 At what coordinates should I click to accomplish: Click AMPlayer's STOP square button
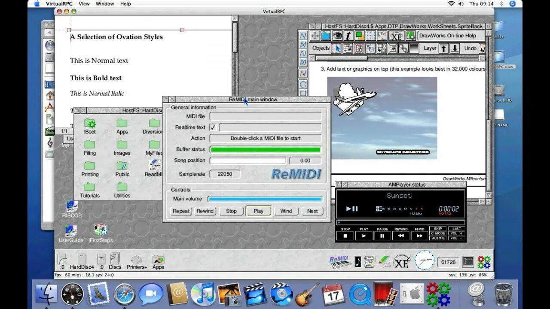[x=345, y=236]
